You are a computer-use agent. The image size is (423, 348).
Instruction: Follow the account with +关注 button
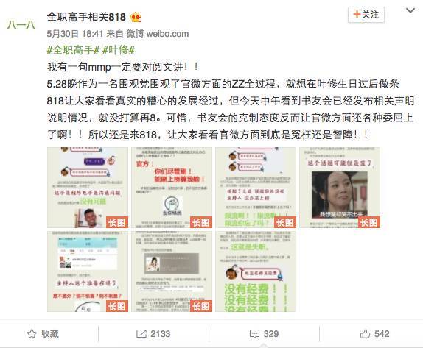366,15
